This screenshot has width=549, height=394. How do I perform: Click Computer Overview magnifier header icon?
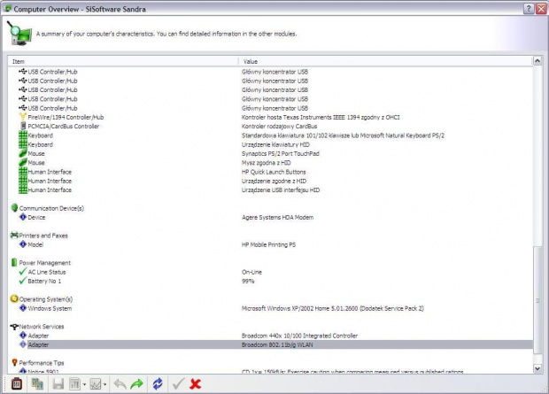coord(19,34)
